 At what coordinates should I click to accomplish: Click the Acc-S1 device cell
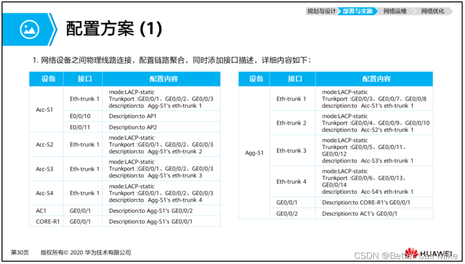pos(47,110)
